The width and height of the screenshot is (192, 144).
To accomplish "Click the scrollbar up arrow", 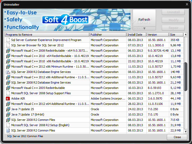I will (x=186, y=35).
